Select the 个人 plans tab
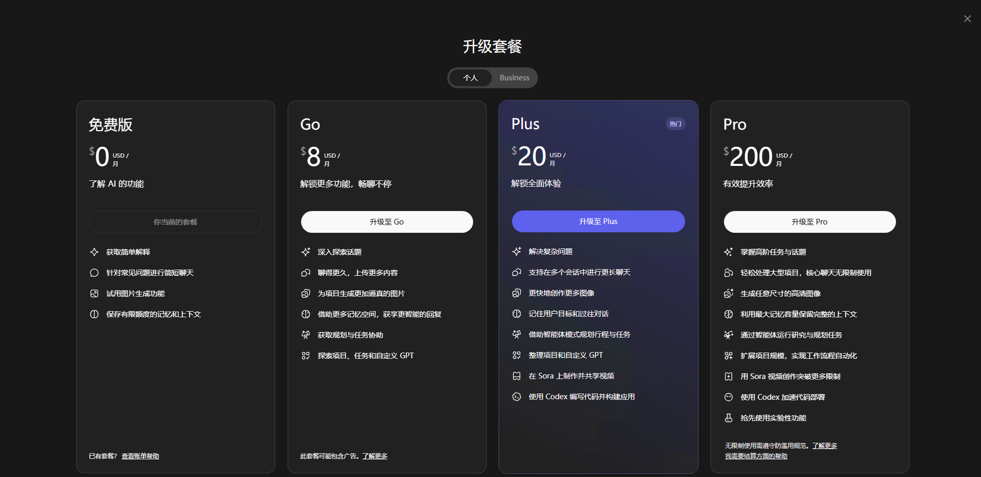The width and height of the screenshot is (981, 477). [x=471, y=78]
